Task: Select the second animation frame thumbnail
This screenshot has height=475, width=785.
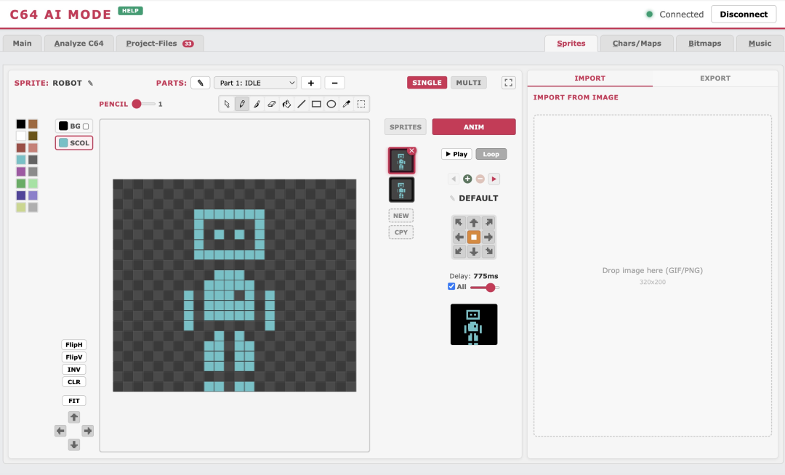Action: point(401,190)
